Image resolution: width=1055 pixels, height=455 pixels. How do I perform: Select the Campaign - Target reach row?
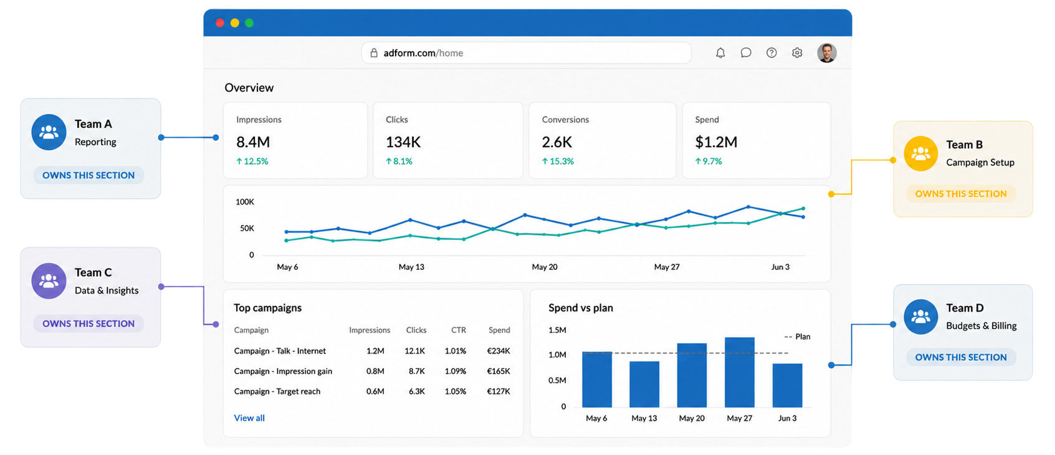(x=372, y=391)
